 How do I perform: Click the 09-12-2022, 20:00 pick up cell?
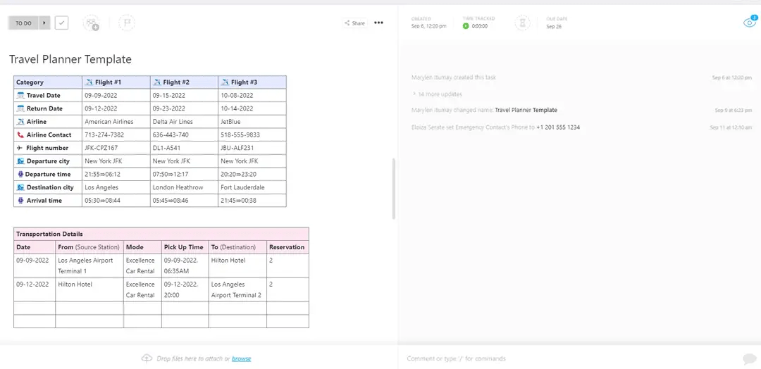tap(185, 289)
